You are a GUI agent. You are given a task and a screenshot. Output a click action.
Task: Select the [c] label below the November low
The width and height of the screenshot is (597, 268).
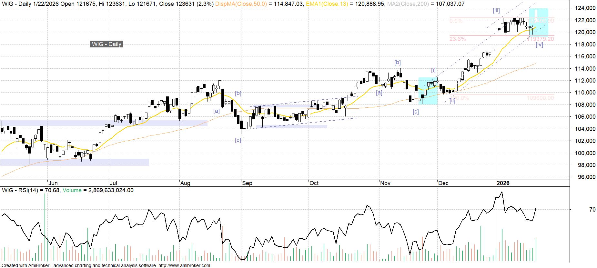[416, 112]
